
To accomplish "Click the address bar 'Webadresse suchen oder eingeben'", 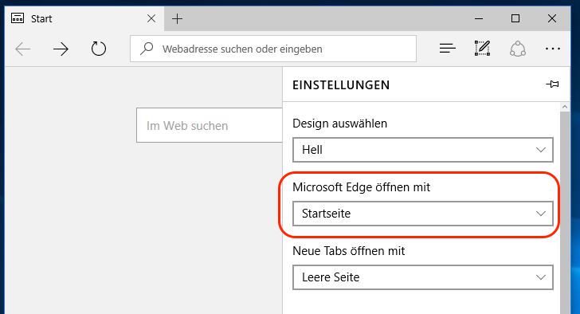I will click(273, 49).
